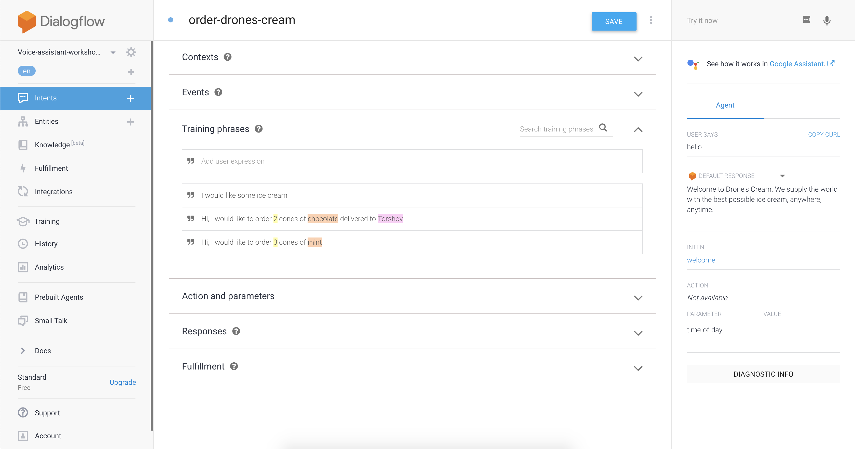Select the en language badge

(x=27, y=71)
